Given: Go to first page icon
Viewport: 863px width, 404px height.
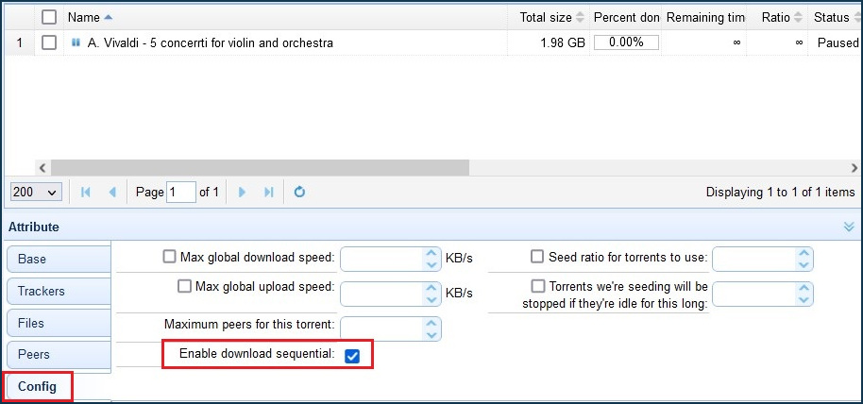Looking at the screenshot, I should pos(85,193).
